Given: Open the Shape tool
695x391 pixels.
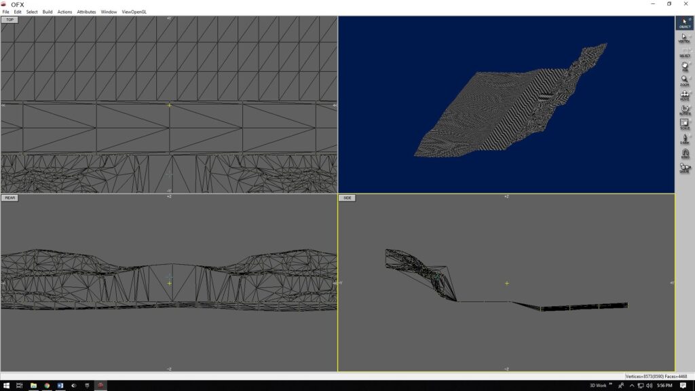Looking at the screenshot, I should point(684,168).
